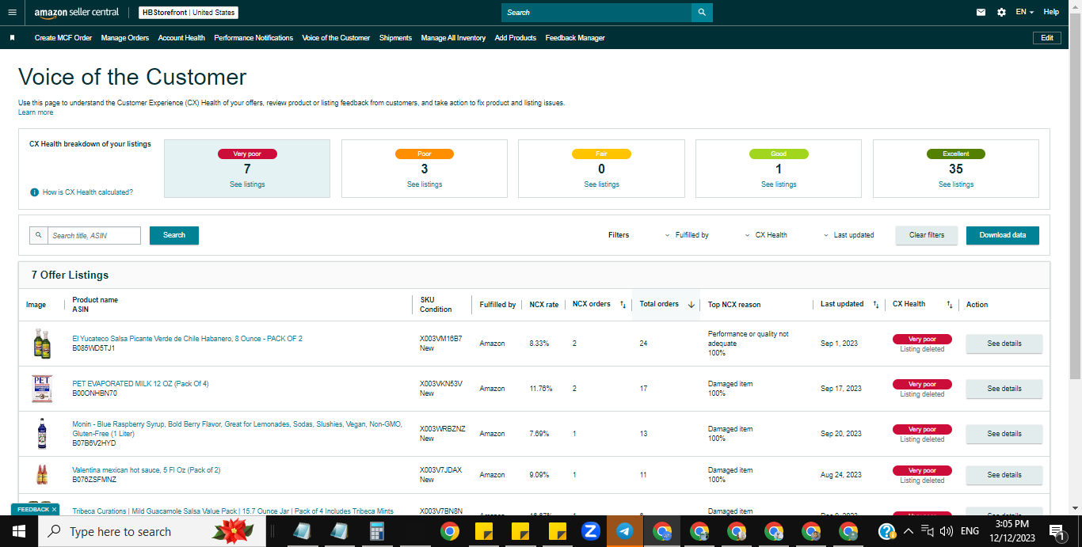This screenshot has width=1082, height=547.
Task: Open the Windows notification center
Action: click(x=1056, y=531)
